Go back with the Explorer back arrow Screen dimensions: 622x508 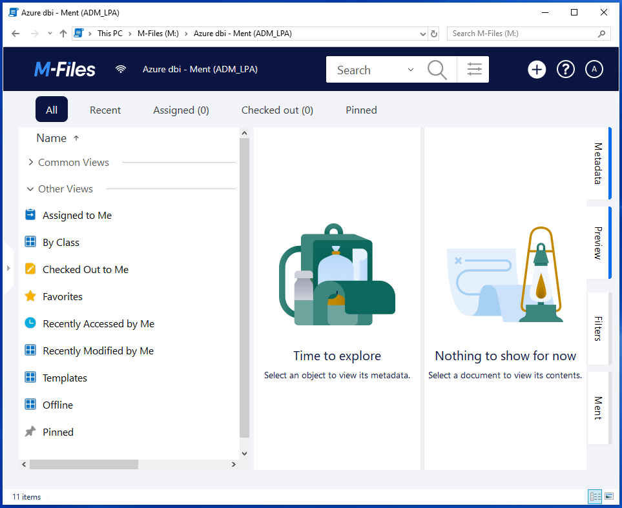point(16,34)
